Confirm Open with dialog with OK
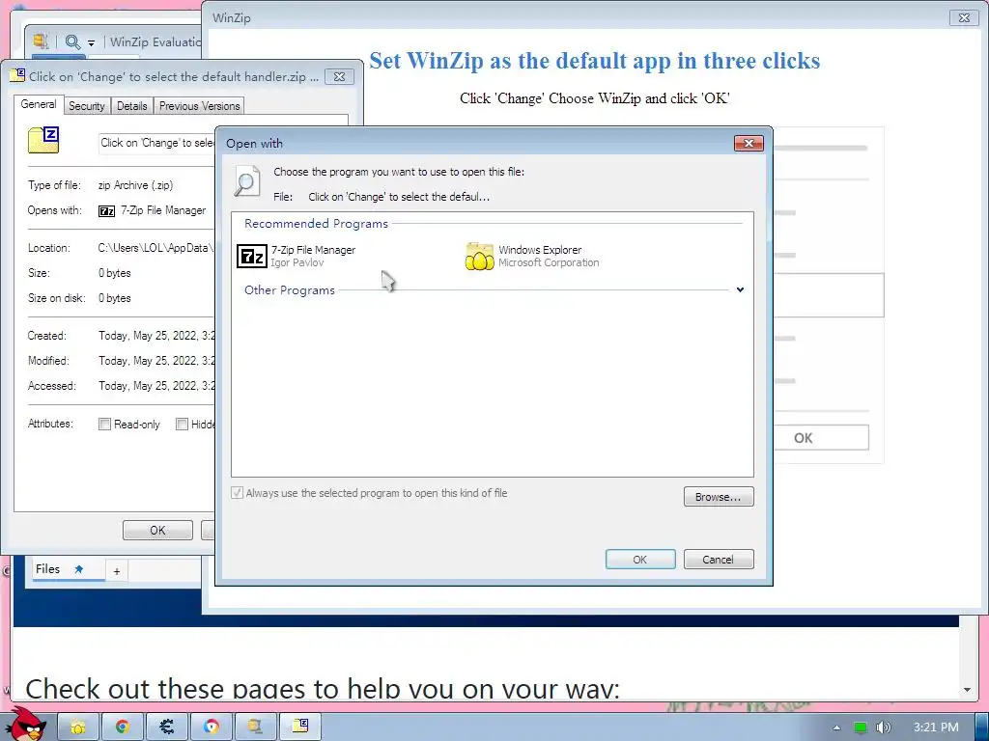989x741 pixels. pos(640,559)
